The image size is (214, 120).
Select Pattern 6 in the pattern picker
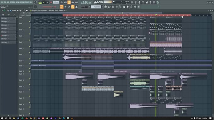pyautogui.click(x=8, y=35)
